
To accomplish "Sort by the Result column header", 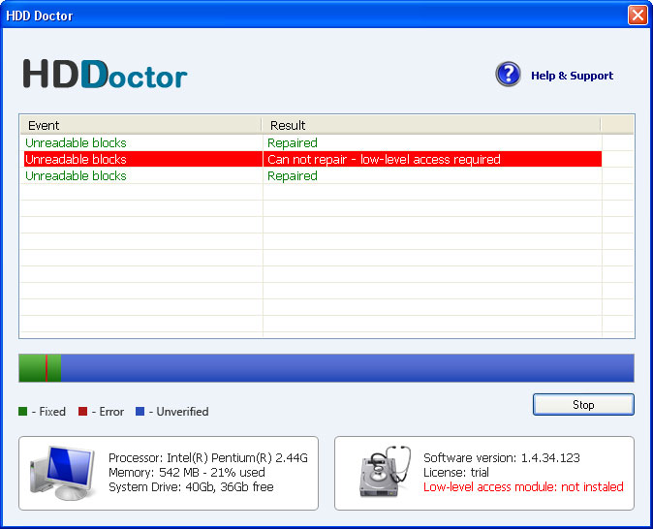I will click(x=431, y=125).
